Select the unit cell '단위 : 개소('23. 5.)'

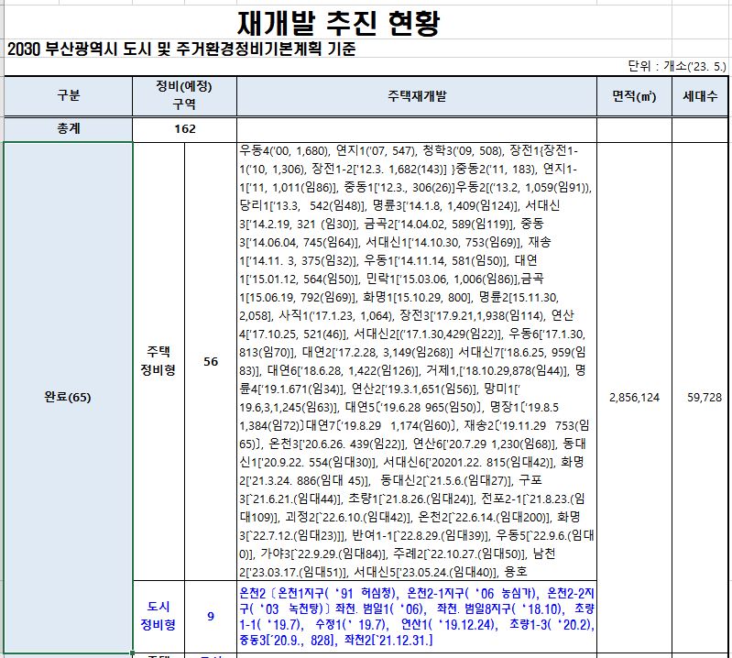click(676, 66)
